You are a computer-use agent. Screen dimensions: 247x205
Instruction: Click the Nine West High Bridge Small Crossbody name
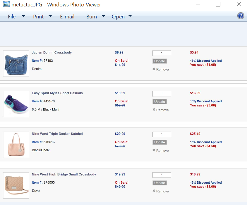(x=64, y=175)
